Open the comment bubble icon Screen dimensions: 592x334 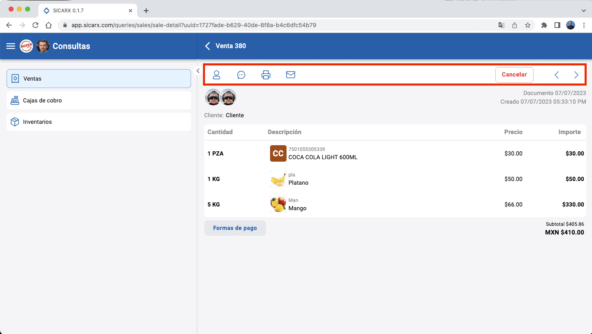(x=241, y=75)
